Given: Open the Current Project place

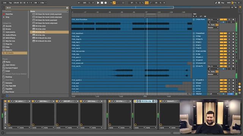Looking at the screenshot, I should pyautogui.click(x=12, y=68).
